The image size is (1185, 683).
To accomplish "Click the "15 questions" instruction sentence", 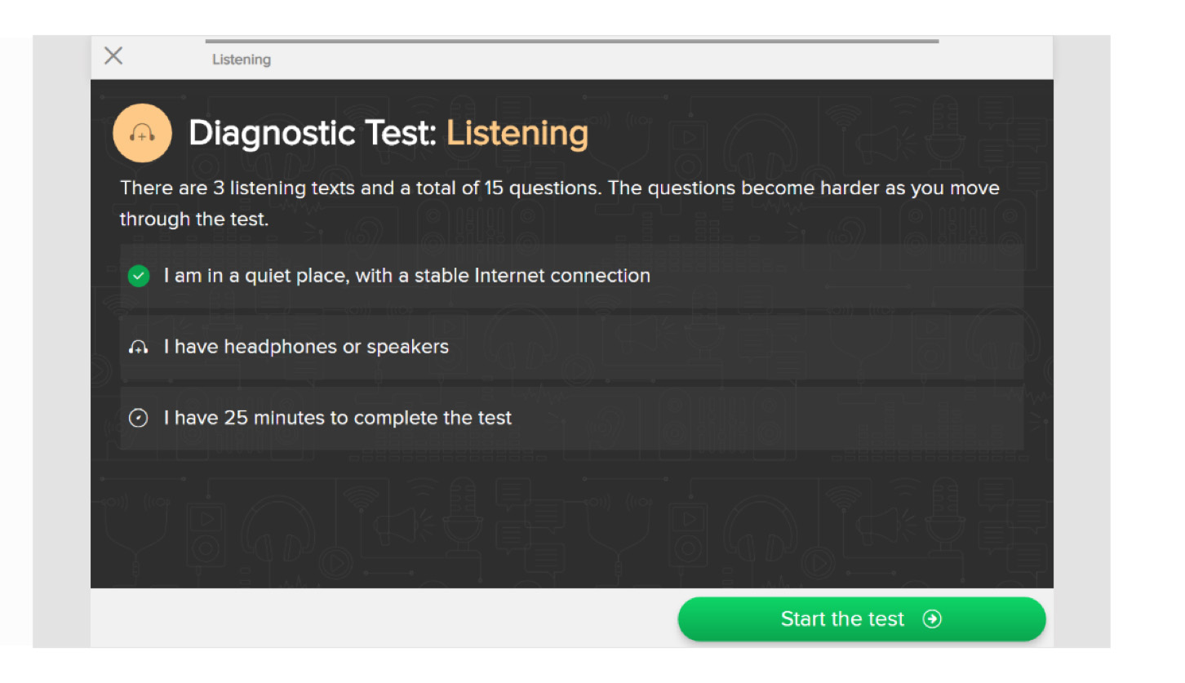I will [560, 188].
